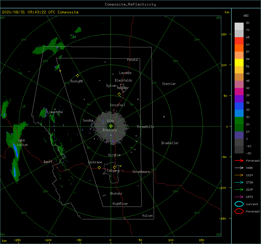Click the HighRiver label
Image resolution: width=261 pixels, height=244 pixels.
point(120,204)
